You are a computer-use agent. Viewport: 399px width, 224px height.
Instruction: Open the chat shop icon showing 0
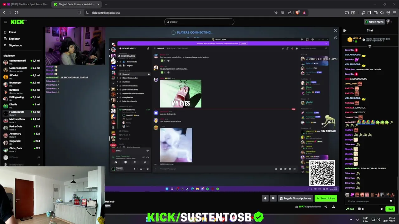coord(361,209)
